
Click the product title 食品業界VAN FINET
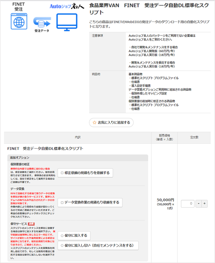[x=149, y=9]
